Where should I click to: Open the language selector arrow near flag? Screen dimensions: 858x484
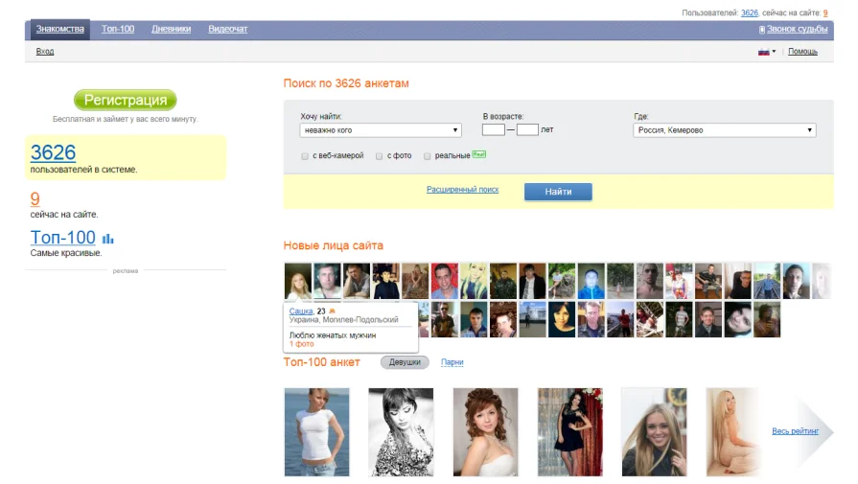pos(774,52)
